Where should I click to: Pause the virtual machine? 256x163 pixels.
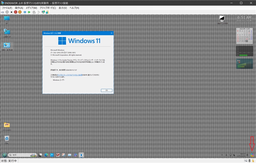(25, 12)
